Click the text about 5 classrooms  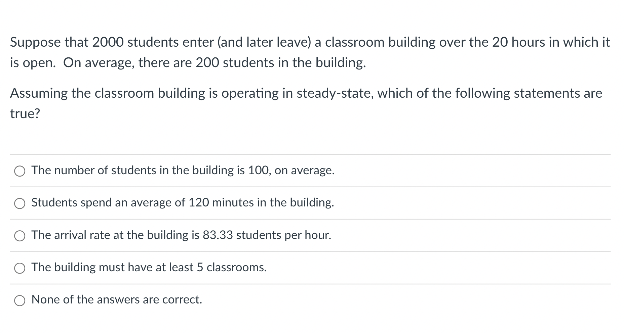(149, 268)
